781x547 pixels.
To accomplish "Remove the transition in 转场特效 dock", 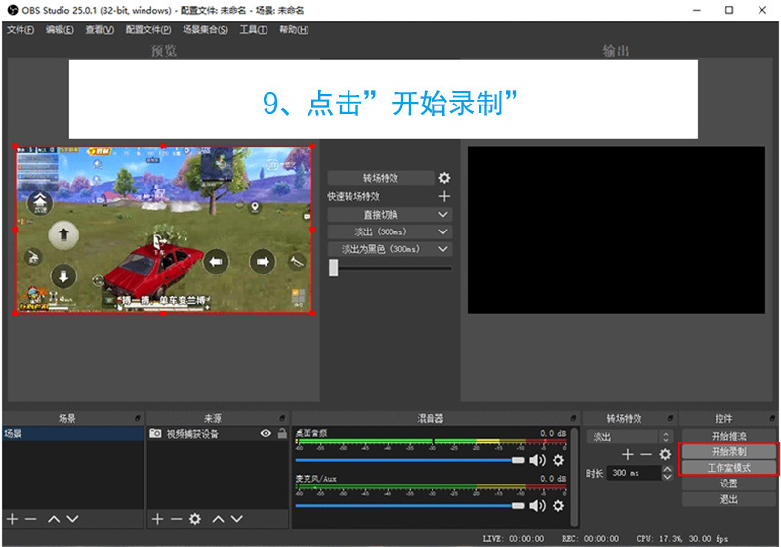I will point(646,454).
